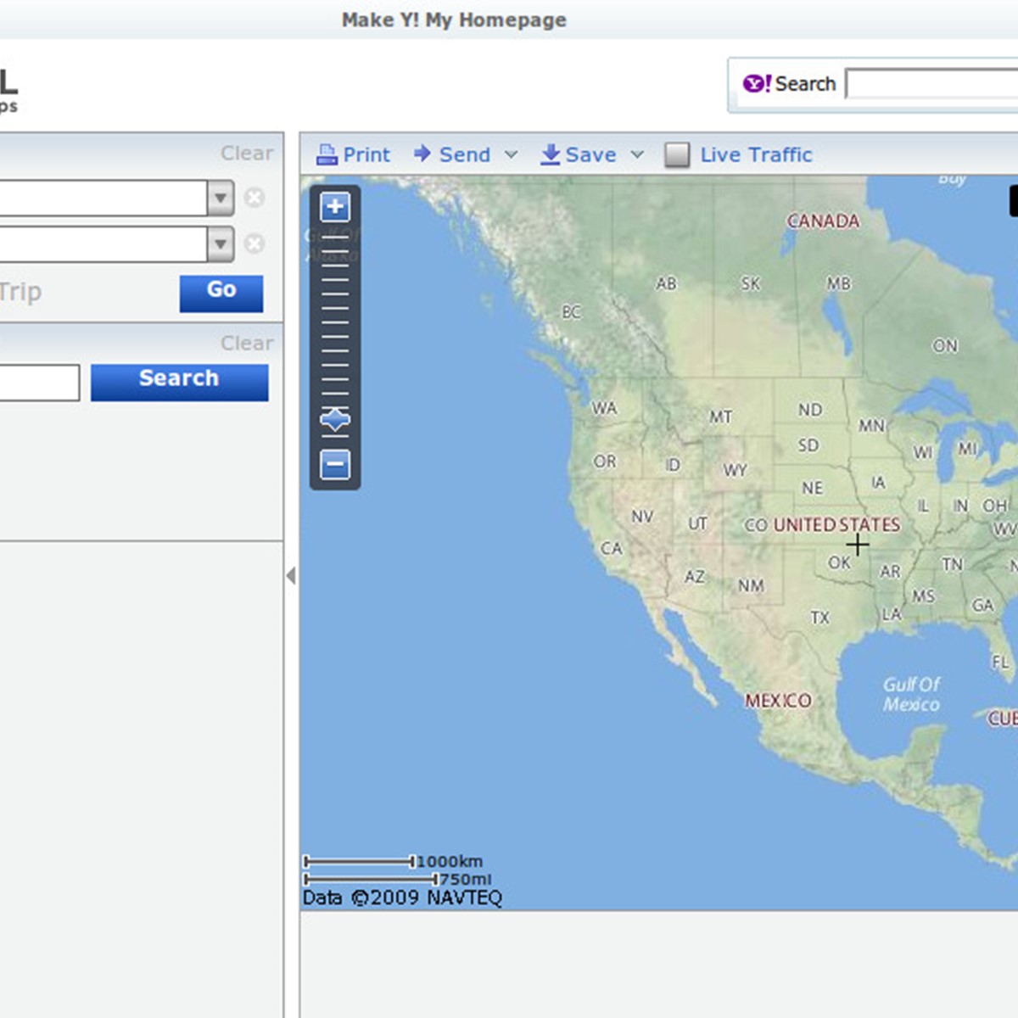Screen dimensions: 1018x1018
Task: Click the zoom slider handle
Action: (335, 419)
